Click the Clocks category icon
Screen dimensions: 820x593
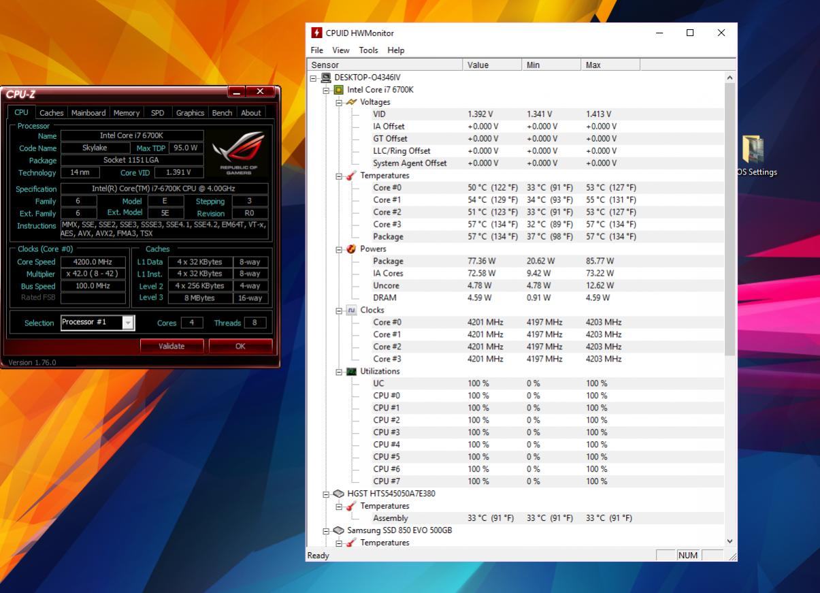coord(352,310)
